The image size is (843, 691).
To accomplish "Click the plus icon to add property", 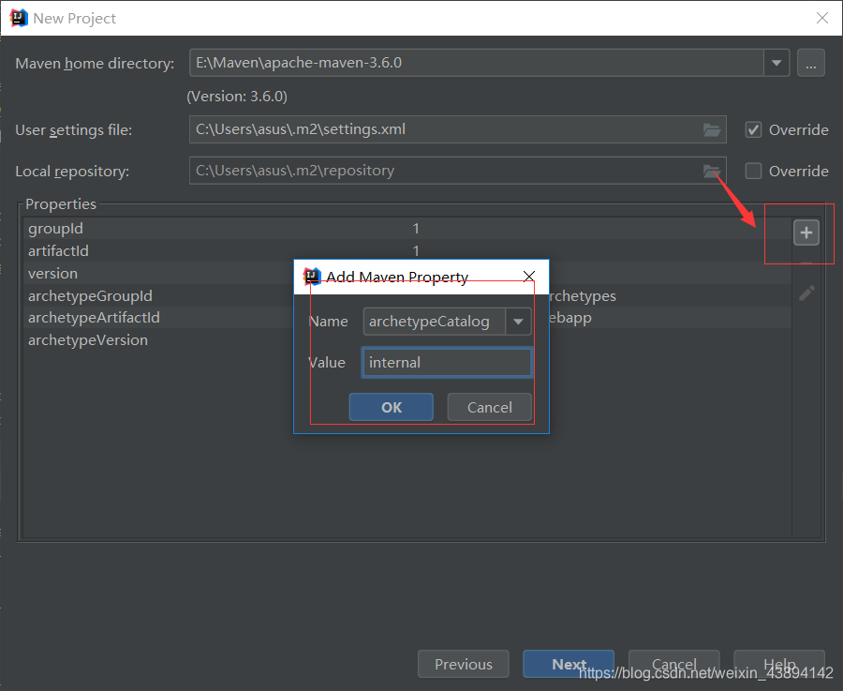I will tap(806, 233).
